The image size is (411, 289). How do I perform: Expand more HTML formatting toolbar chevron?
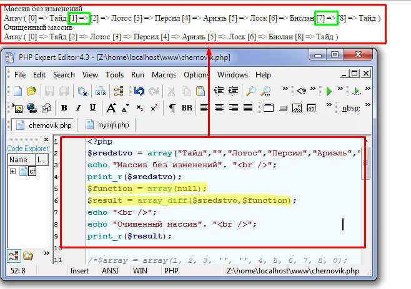tap(329, 105)
